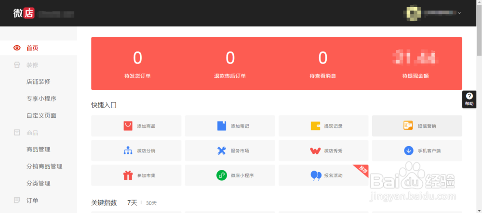Open 报名活动 shortcut

point(323,175)
